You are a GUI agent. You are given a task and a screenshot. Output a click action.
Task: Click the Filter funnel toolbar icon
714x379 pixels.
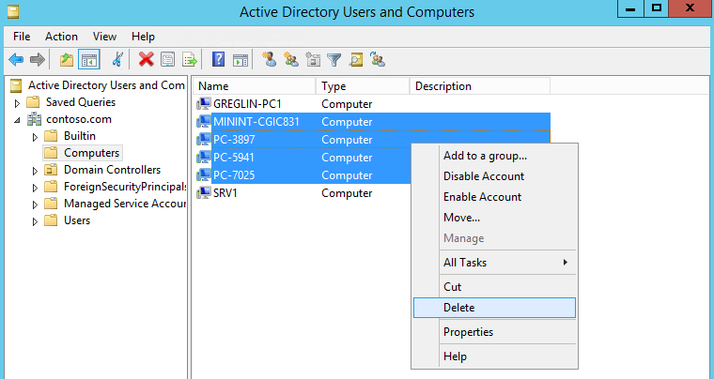click(334, 60)
